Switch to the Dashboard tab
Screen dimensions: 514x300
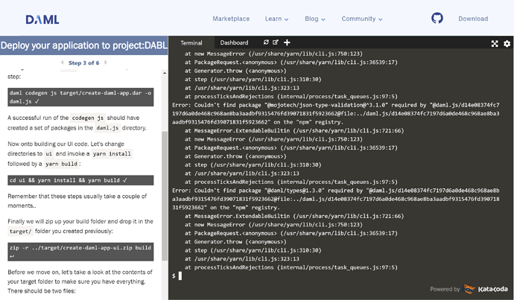tap(234, 43)
